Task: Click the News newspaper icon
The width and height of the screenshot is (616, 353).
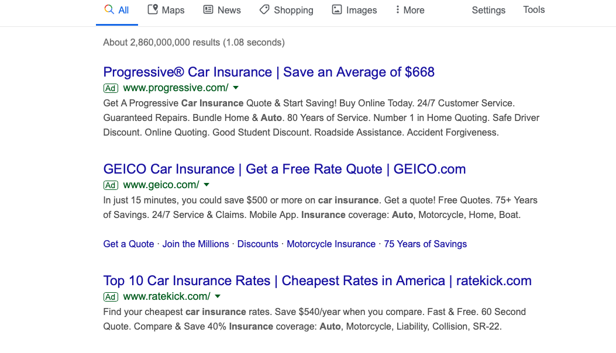Action: coord(208,9)
